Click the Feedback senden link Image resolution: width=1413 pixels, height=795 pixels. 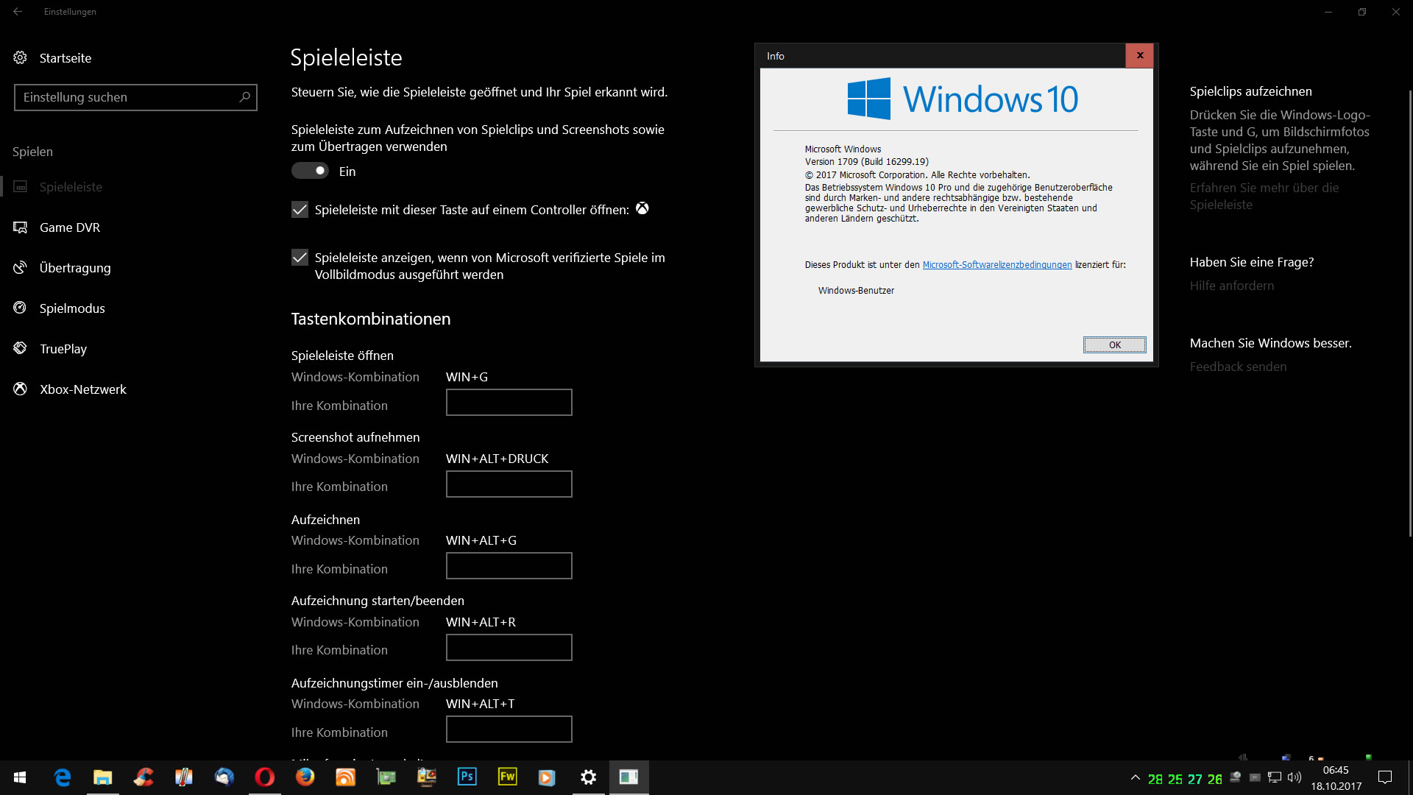pos(1238,367)
